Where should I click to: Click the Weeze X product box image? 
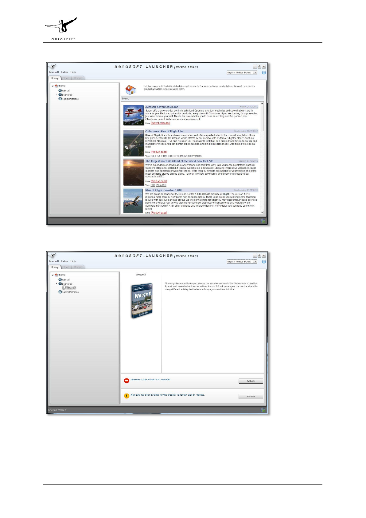click(142, 301)
